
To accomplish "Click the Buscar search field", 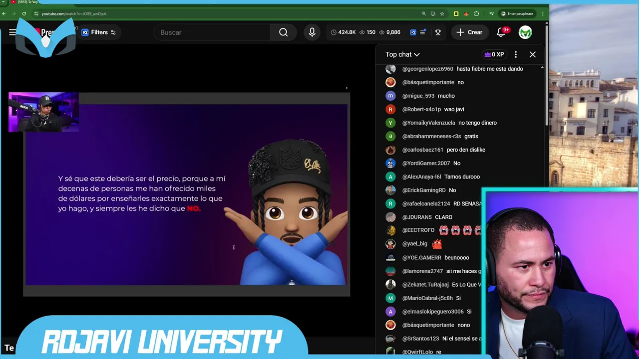I will click(x=212, y=32).
